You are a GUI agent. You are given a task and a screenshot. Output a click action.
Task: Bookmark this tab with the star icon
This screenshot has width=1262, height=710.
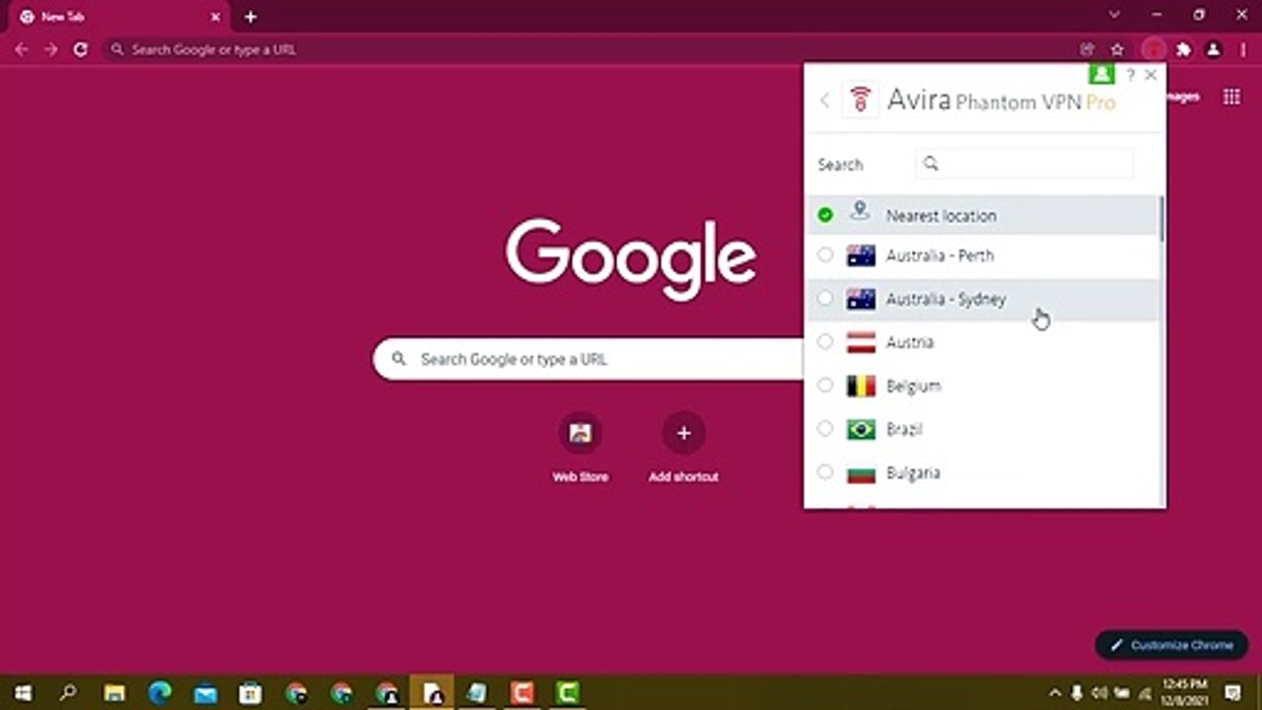click(x=1117, y=49)
